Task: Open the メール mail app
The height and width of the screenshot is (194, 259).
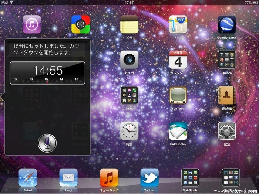Action: tap(68, 177)
